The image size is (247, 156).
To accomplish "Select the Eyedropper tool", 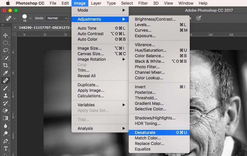I will coord(6,73).
